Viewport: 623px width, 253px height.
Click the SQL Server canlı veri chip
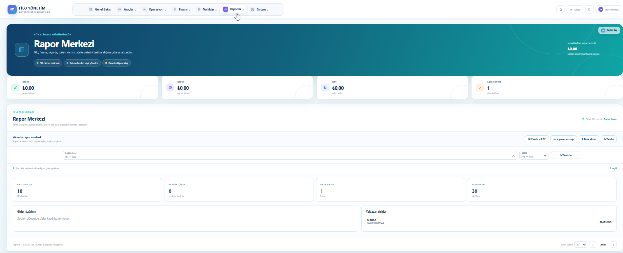pyautogui.click(x=48, y=63)
